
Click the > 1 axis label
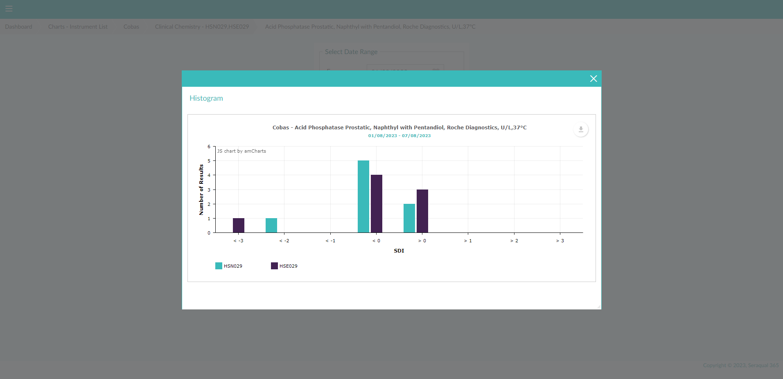point(468,241)
